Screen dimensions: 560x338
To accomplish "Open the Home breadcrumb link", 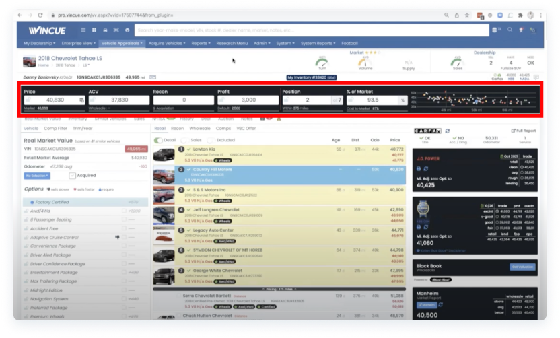I will 44,65.
